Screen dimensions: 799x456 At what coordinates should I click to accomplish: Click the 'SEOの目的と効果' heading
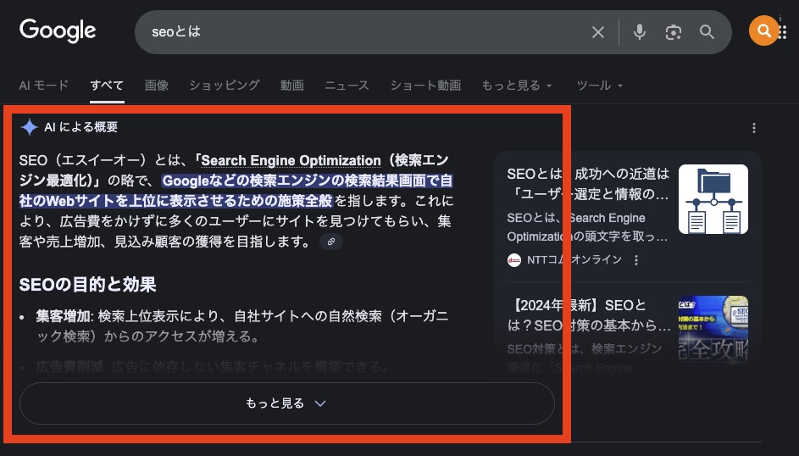[x=87, y=284]
